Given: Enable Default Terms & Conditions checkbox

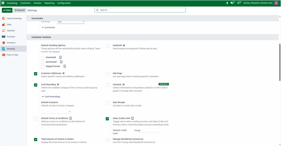Looking at the screenshot, I should [x=36, y=119].
